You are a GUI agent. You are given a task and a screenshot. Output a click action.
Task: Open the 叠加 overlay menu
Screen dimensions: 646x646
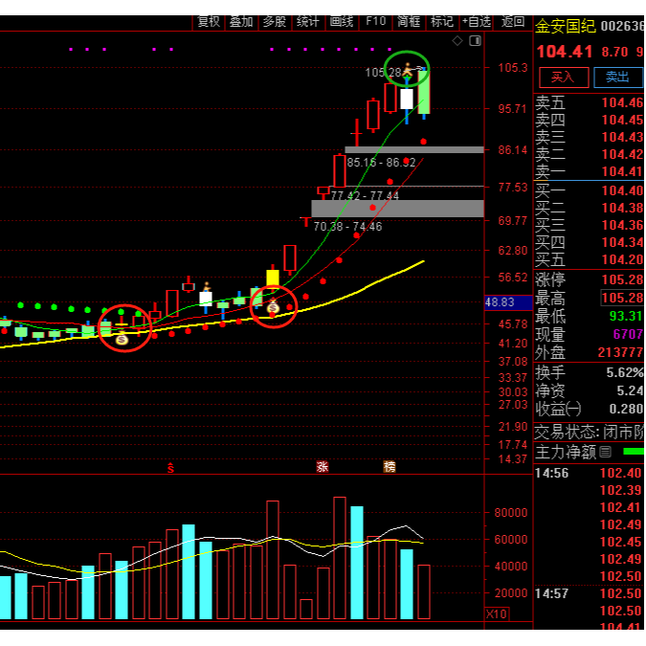pyautogui.click(x=241, y=21)
